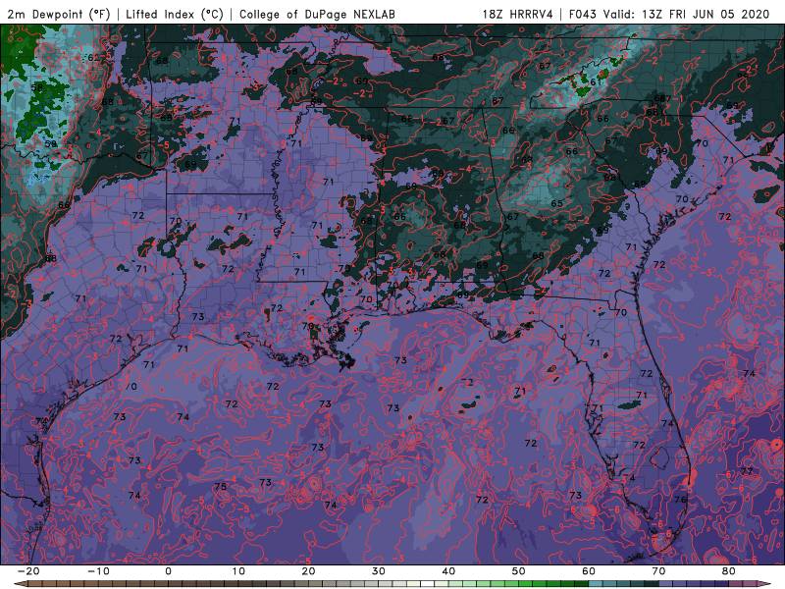Click the "62" dewpoint value near the top left
This screenshot has width=785, height=589.
[x=93, y=58]
